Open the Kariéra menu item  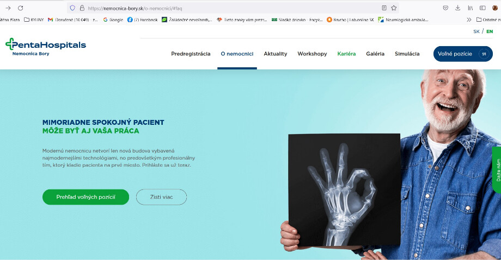click(x=346, y=54)
